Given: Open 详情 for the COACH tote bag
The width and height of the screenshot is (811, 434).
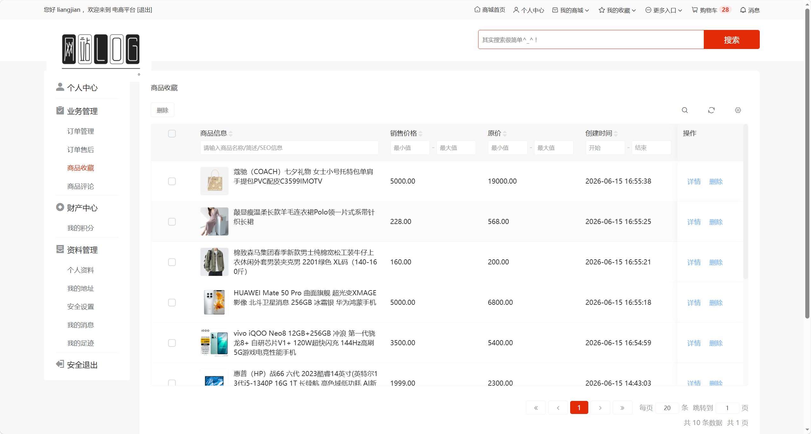Looking at the screenshot, I should click(x=694, y=182).
